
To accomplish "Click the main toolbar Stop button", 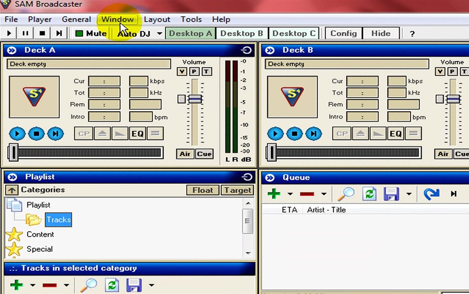I will (x=42, y=33).
